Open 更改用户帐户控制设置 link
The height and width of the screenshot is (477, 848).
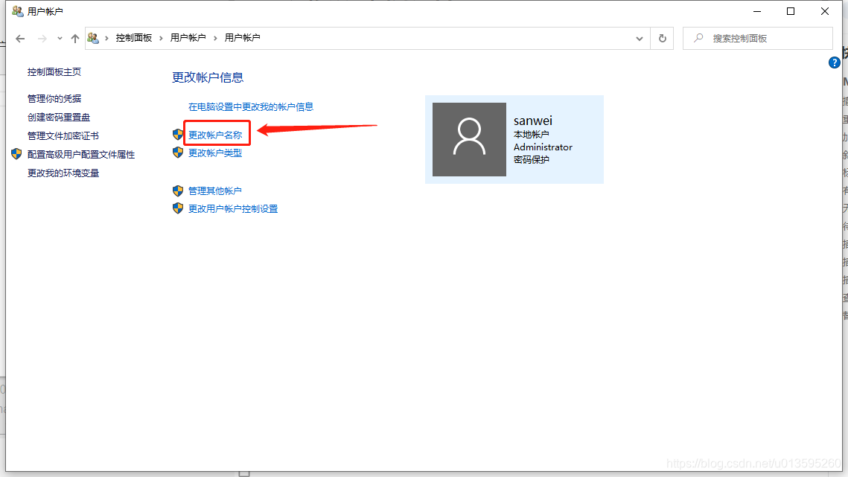pyautogui.click(x=233, y=209)
